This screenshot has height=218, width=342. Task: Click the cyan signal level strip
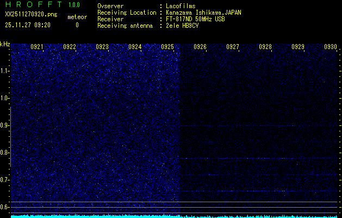tap(174, 216)
